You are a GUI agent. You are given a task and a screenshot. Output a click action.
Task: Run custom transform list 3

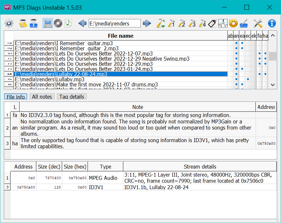[x=192, y=23]
